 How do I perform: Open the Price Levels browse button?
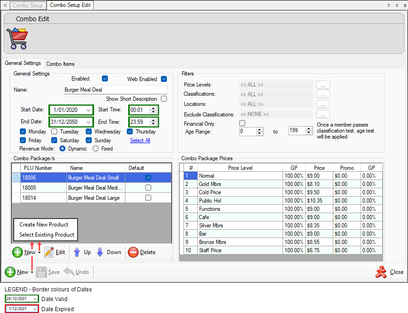coord(323,85)
